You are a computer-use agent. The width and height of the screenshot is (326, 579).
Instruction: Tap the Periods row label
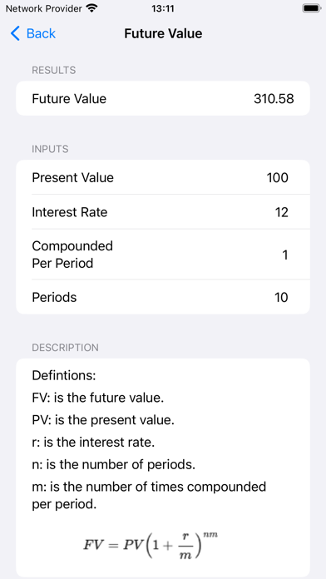54,297
